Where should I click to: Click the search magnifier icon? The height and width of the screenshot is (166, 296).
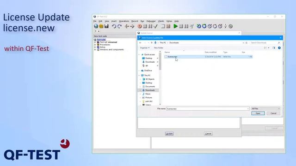click(x=279, y=43)
